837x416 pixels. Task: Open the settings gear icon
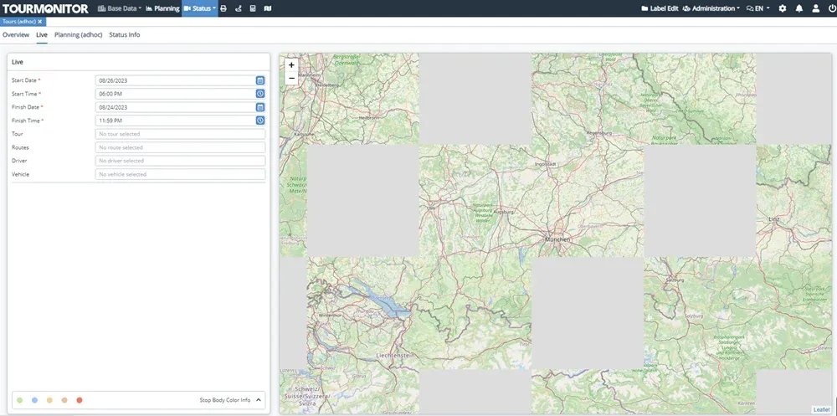(x=782, y=8)
